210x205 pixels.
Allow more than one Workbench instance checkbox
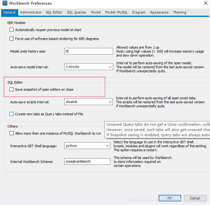[11, 133]
